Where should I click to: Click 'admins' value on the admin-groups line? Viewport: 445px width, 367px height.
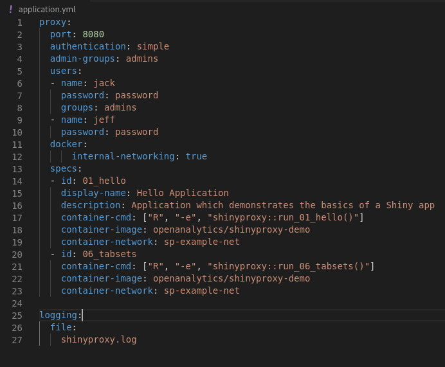click(142, 58)
